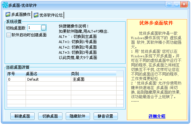Image resolution: width=191 pixels, height=125 pixels.
Task: Click the 初始桌面数 label
Action: pyautogui.click(x=16, y=28)
